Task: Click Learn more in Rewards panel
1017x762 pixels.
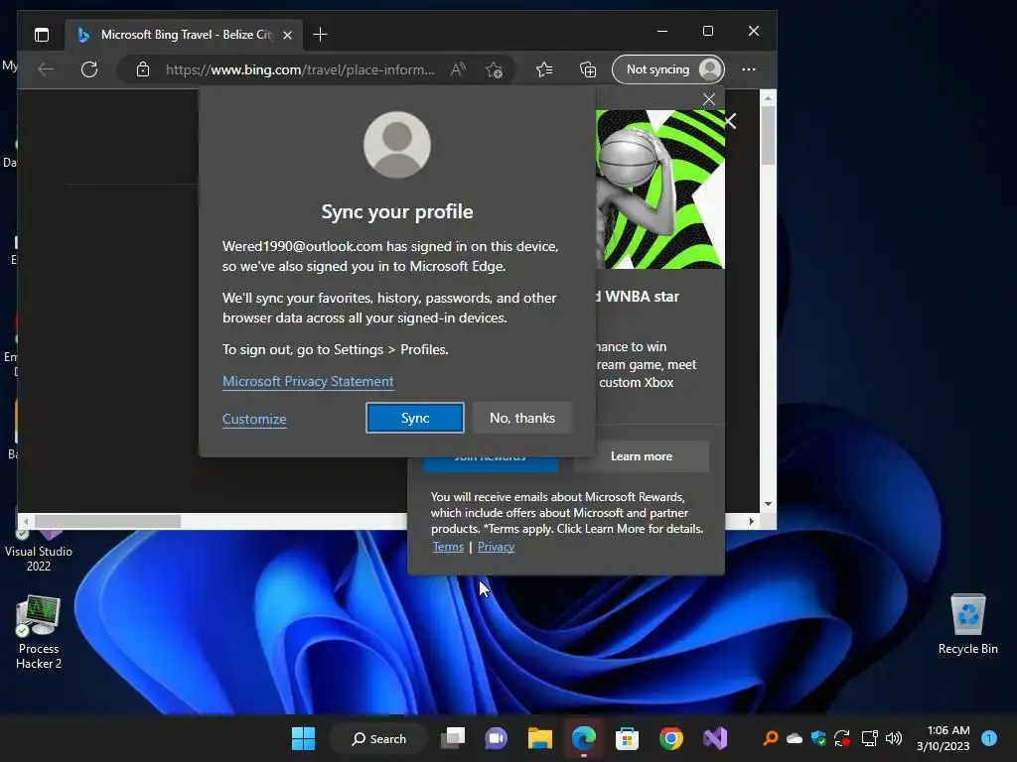Action: 642,456
